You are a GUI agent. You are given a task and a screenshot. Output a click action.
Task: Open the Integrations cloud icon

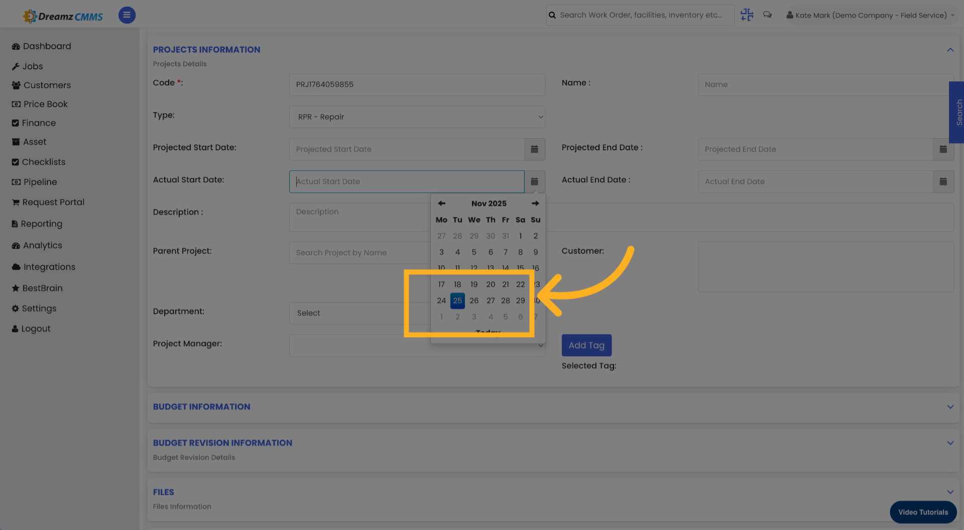[16, 267]
